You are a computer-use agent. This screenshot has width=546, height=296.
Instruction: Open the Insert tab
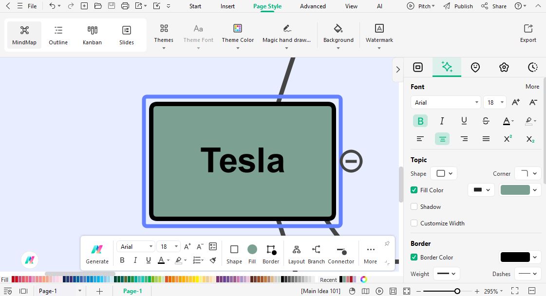point(227,6)
